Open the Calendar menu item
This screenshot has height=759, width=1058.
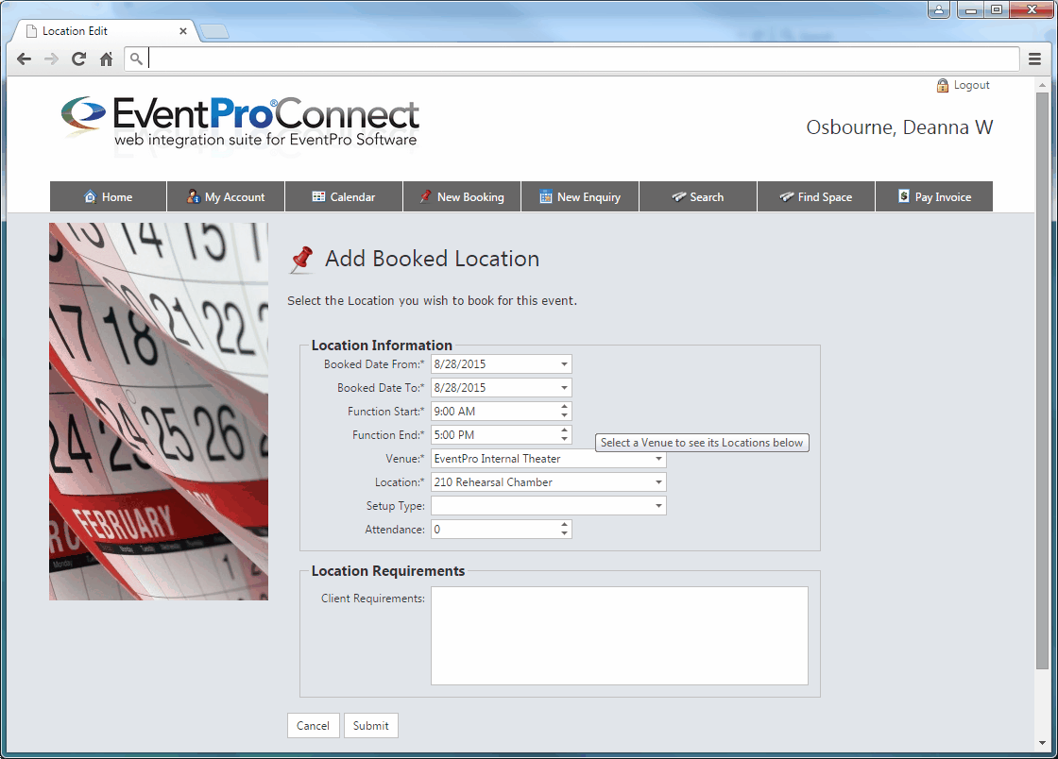pos(344,196)
